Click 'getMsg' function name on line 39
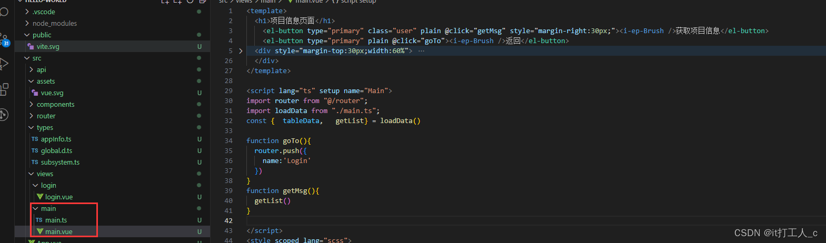Screen dimensions: 826x243 click(295, 190)
